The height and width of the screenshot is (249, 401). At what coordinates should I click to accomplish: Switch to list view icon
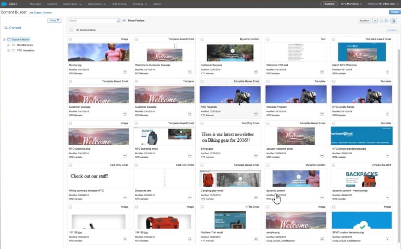(x=382, y=21)
